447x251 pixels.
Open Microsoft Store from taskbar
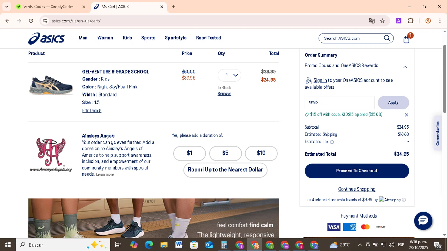194,245
